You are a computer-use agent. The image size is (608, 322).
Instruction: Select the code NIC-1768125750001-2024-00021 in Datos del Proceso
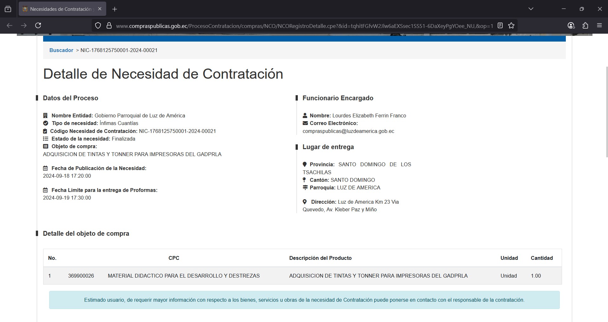point(177,131)
